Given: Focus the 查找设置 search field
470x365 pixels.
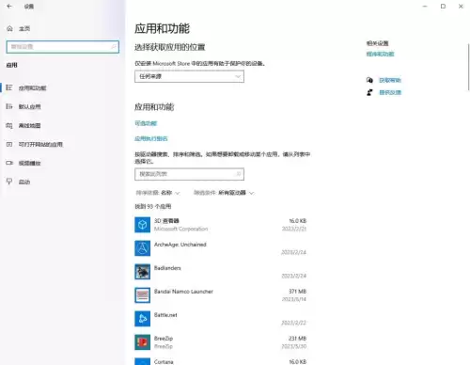Looking at the screenshot, I should point(62,47).
